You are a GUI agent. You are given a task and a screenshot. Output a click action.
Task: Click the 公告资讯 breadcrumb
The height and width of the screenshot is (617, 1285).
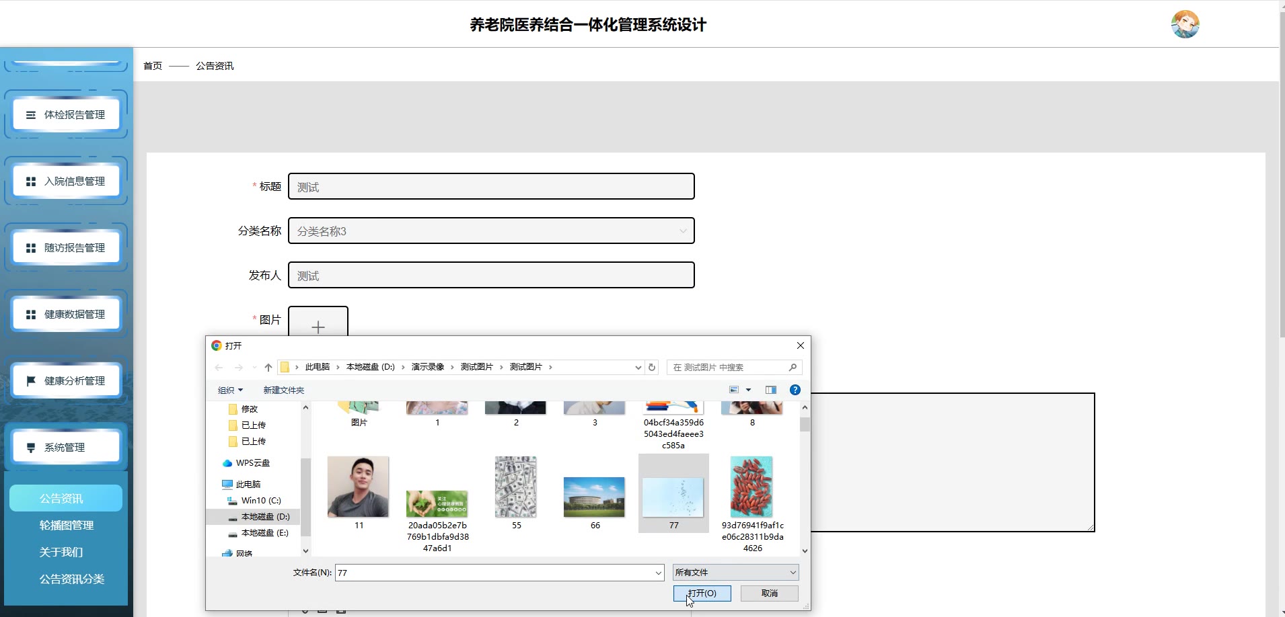[215, 66]
